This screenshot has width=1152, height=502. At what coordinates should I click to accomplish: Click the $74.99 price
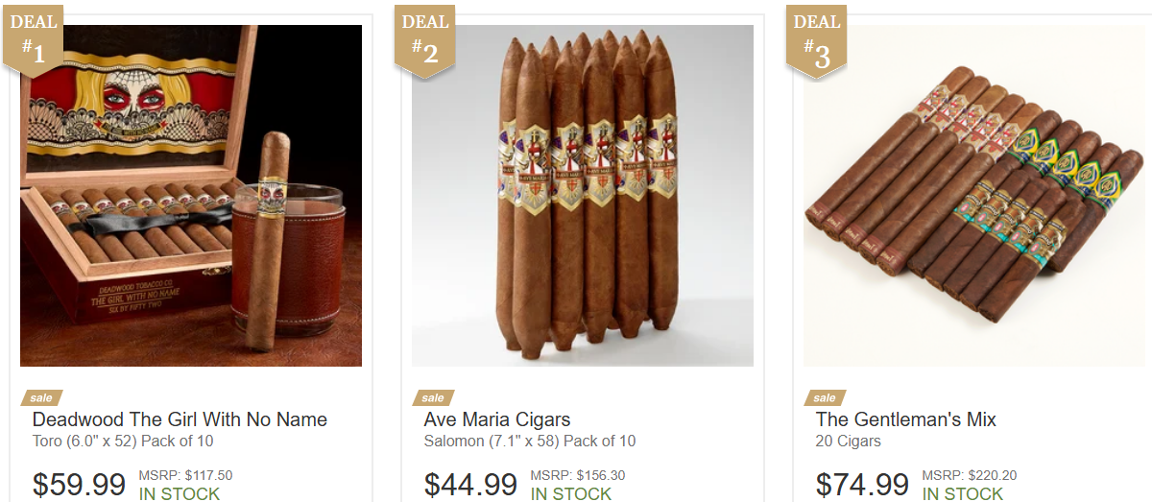[x=863, y=484]
